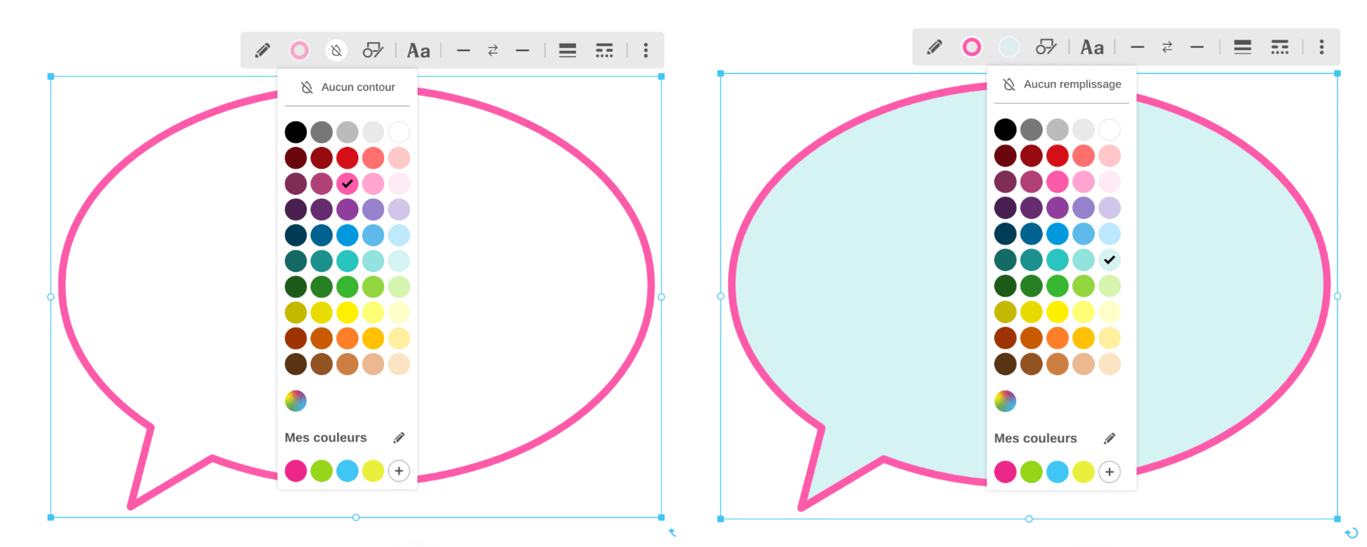
Task: Open the rainbow custom color wheel under Aucun contour
Action: click(296, 400)
